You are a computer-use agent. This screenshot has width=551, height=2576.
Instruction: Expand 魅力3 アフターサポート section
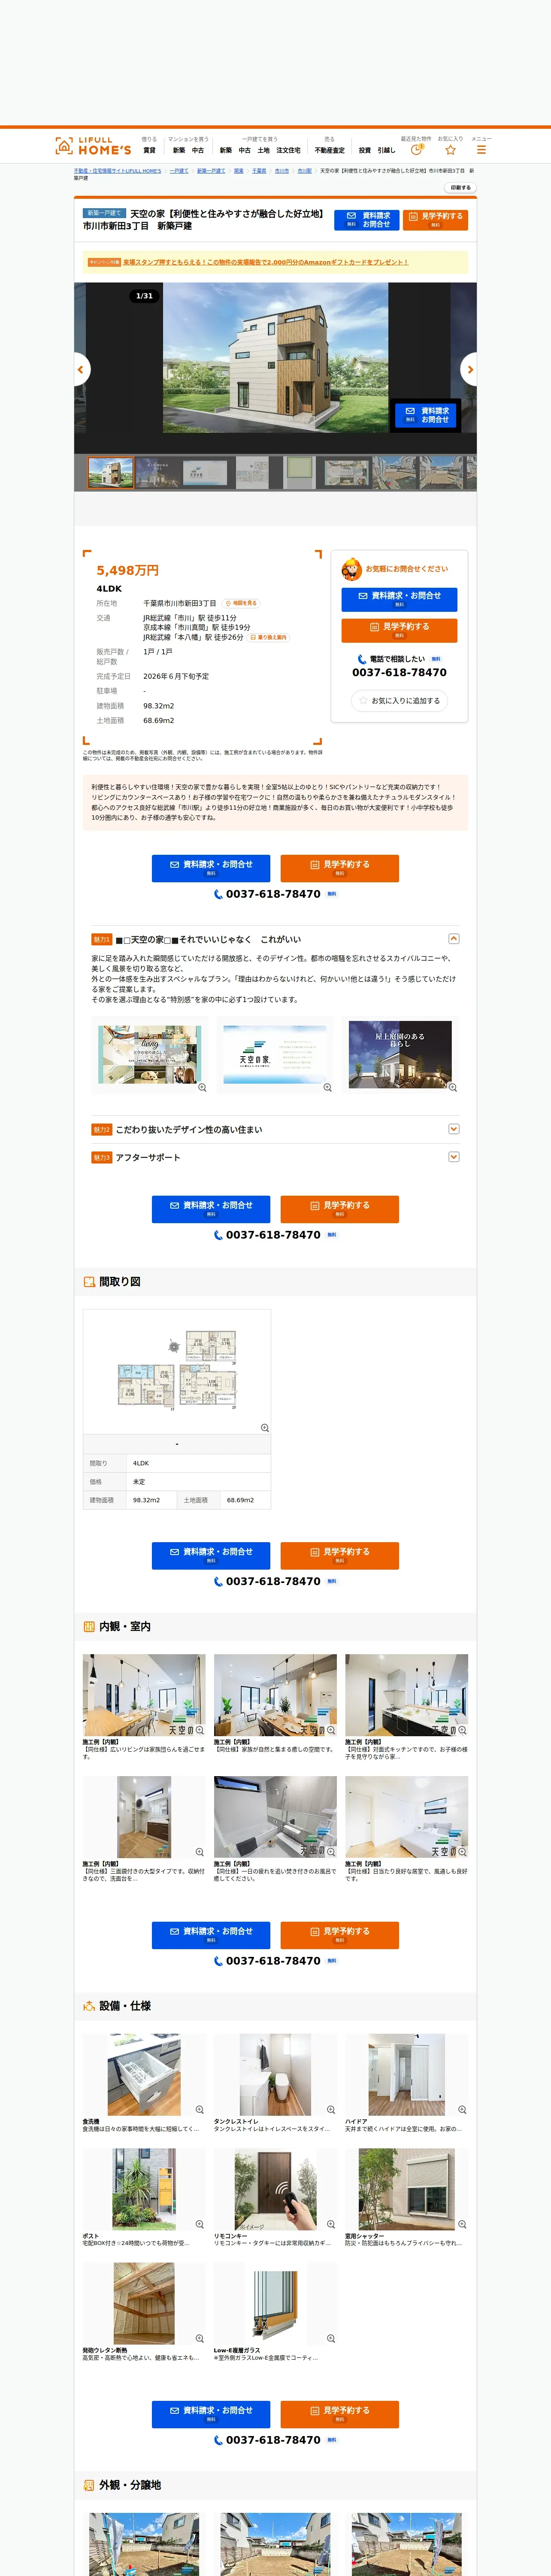(275, 1157)
